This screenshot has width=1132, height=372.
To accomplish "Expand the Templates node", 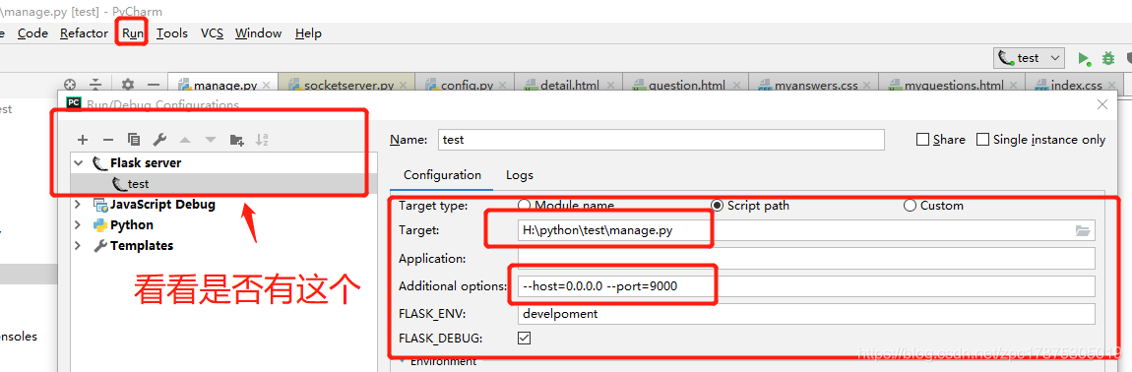I will 78,246.
